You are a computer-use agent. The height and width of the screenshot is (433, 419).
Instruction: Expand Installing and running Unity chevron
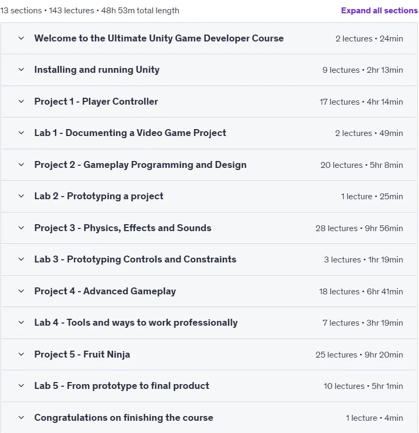pos(21,70)
